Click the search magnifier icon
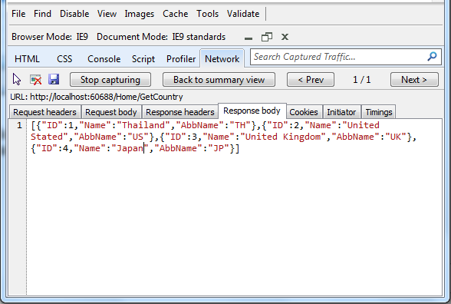 [432, 57]
